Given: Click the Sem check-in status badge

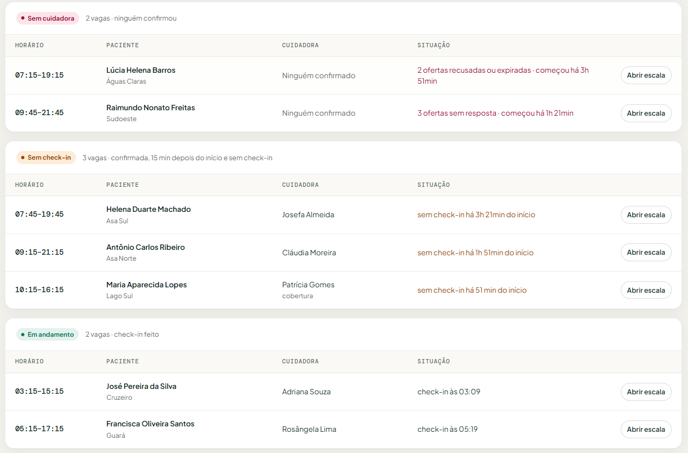Looking at the screenshot, I should click(x=46, y=158).
